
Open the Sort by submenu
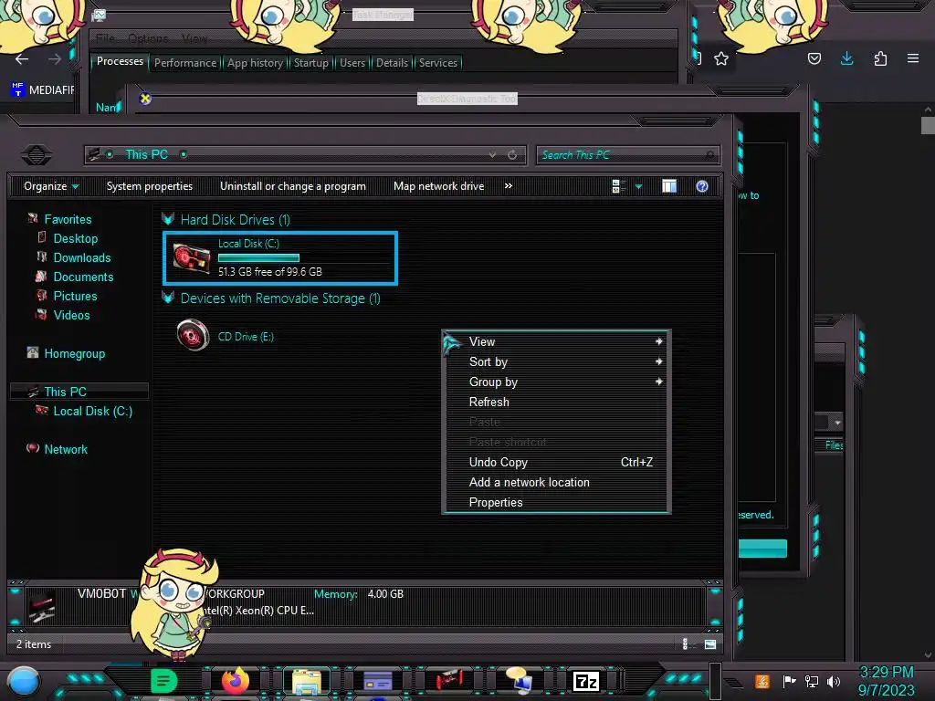tap(556, 361)
